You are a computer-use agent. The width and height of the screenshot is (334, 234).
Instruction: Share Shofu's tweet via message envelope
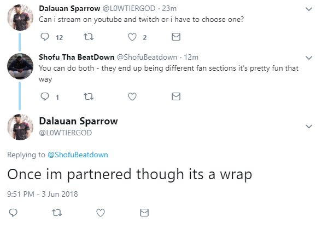click(176, 96)
